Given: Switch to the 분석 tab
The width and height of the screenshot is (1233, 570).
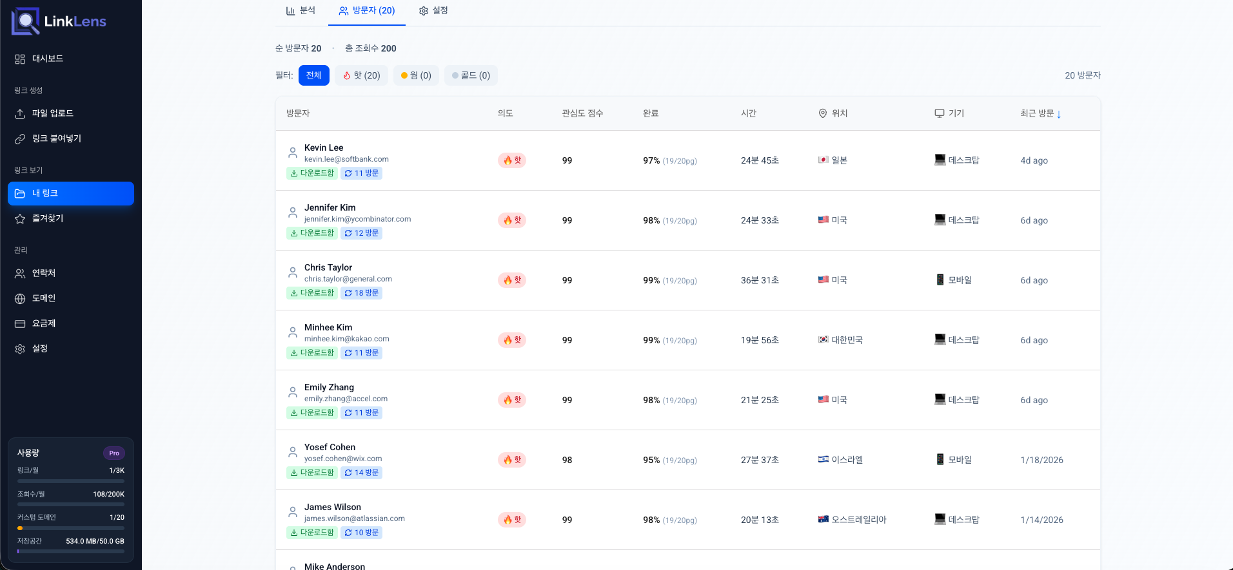Looking at the screenshot, I should pyautogui.click(x=301, y=10).
